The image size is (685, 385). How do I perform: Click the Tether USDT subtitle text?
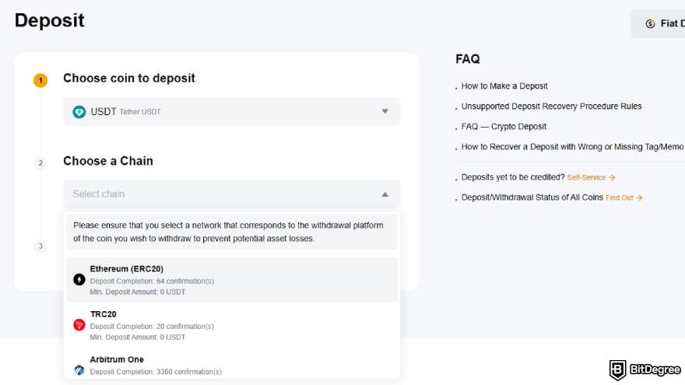pos(140,112)
